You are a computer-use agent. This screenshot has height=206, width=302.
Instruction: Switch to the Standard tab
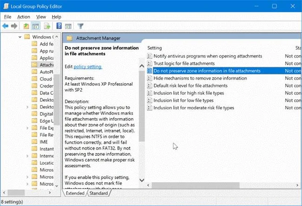(x=98, y=193)
